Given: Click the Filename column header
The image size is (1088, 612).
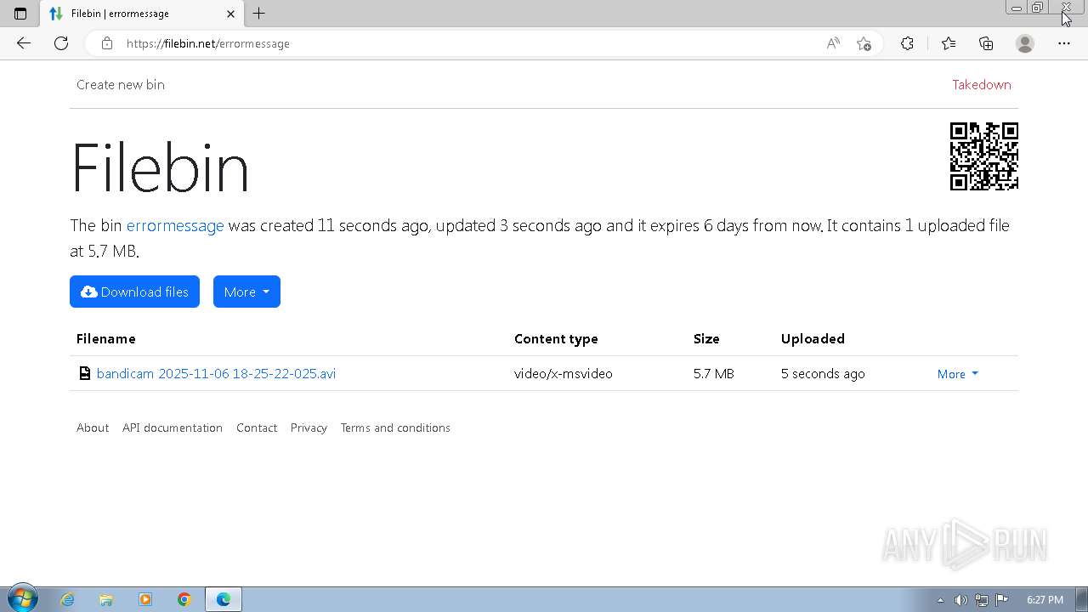Looking at the screenshot, I should [105, 338].
